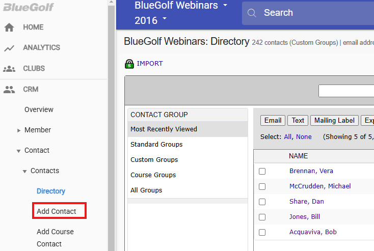Select Custom Groups
Image resolution: width=374 pixels, height=251 pixels.
[188, 160]
